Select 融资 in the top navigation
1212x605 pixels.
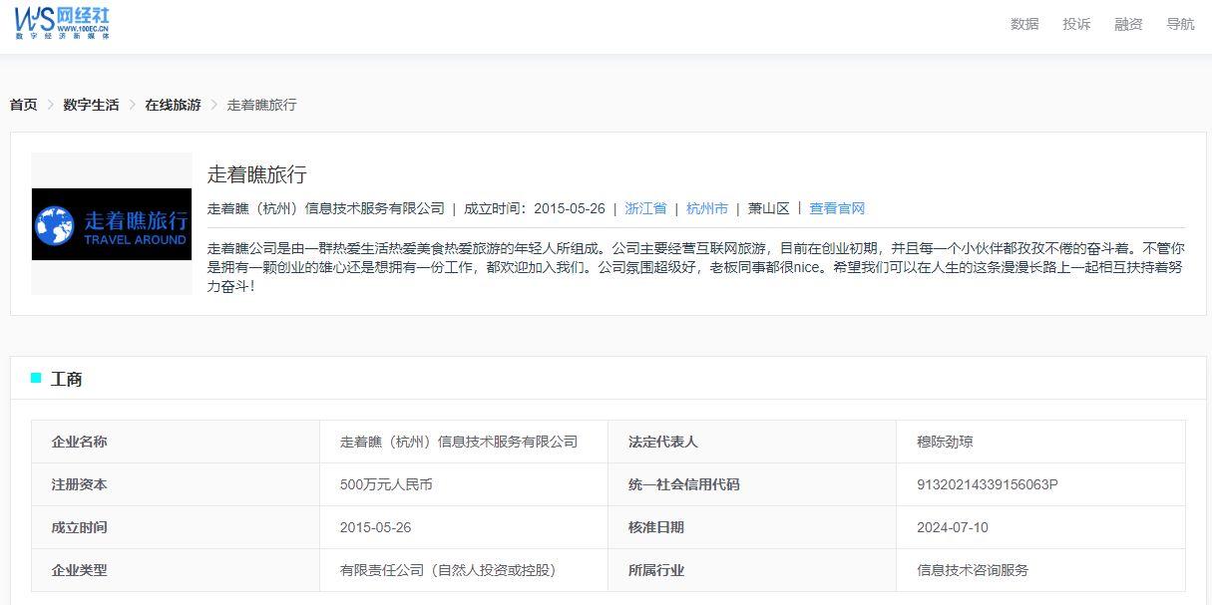pyautogui.click(x=1128, y=24)
